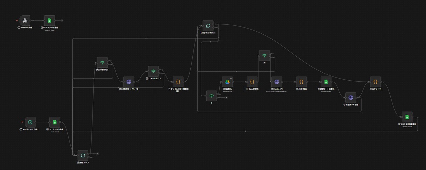Click the JSON抽出 node label
The width and height of the screenshot is (426, 170).
(301, 89)
